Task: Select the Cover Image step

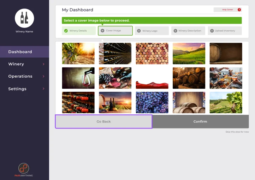Action: coord(115,31)
